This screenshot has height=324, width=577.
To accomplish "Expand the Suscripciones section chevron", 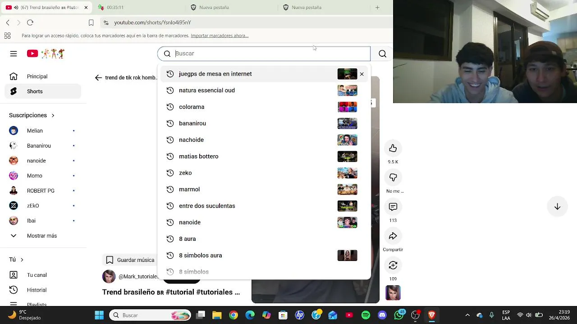I will 53,115.
